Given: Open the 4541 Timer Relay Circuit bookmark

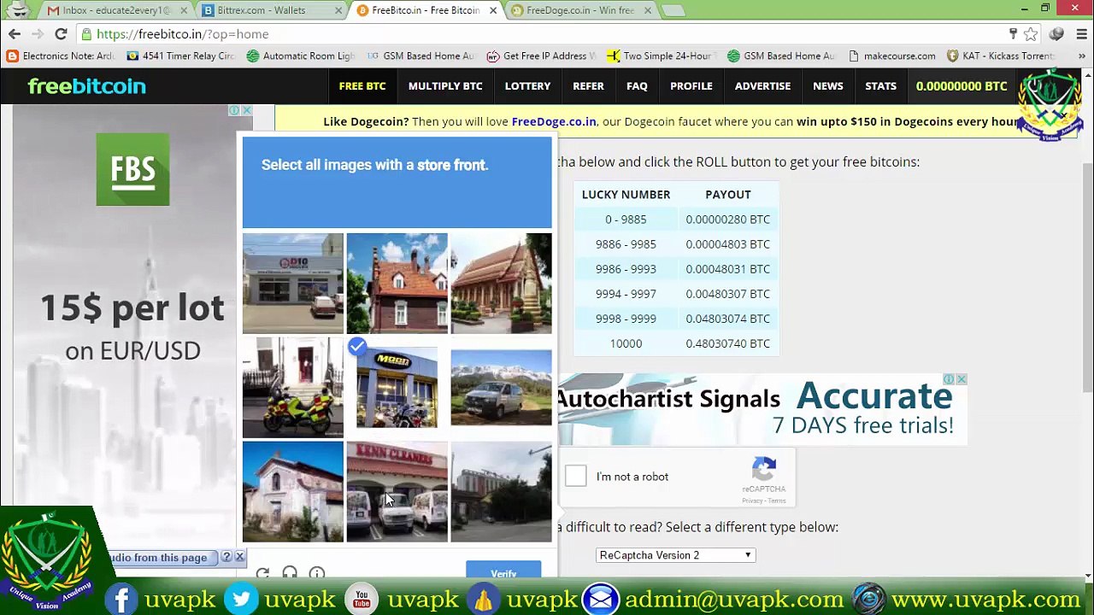Looking at the screenshot, I should tap(180, 56).
